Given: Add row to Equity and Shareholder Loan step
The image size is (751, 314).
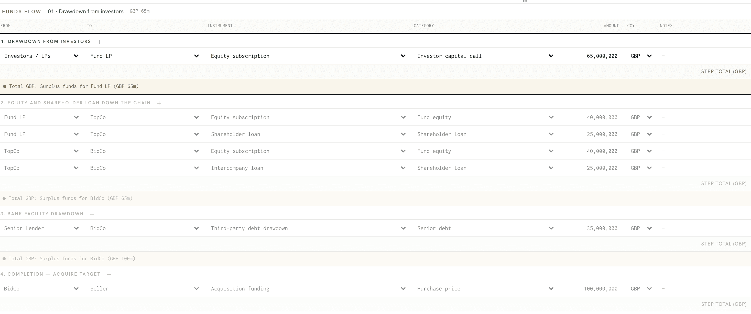Looking at the screenshot, I should pos(159,103).
